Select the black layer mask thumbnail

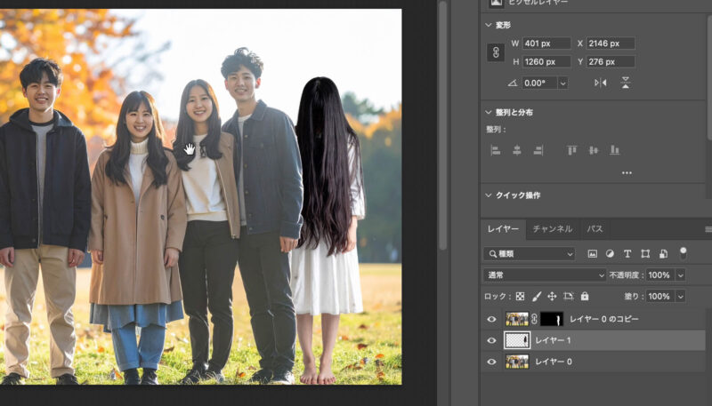[x=552, y=319]
